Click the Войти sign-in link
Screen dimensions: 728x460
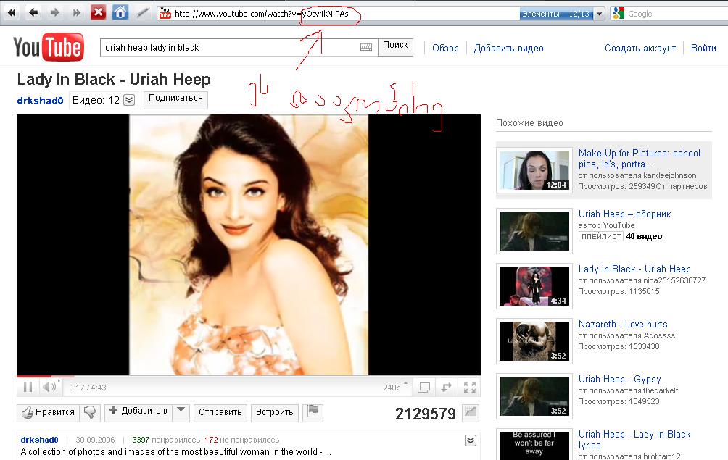click(x=703, y=49)
